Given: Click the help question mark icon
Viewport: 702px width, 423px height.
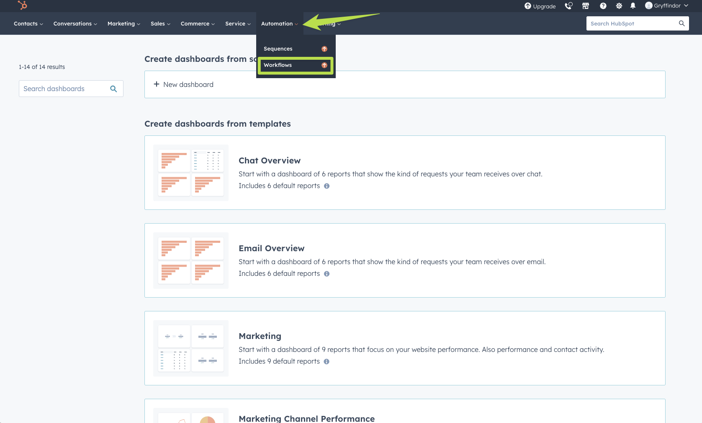Looking at the screenshot, I should tap(603, 6).
